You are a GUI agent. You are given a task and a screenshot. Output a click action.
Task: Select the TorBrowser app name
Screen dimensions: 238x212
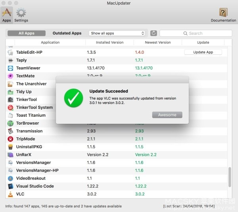click(x=27, y=123)
